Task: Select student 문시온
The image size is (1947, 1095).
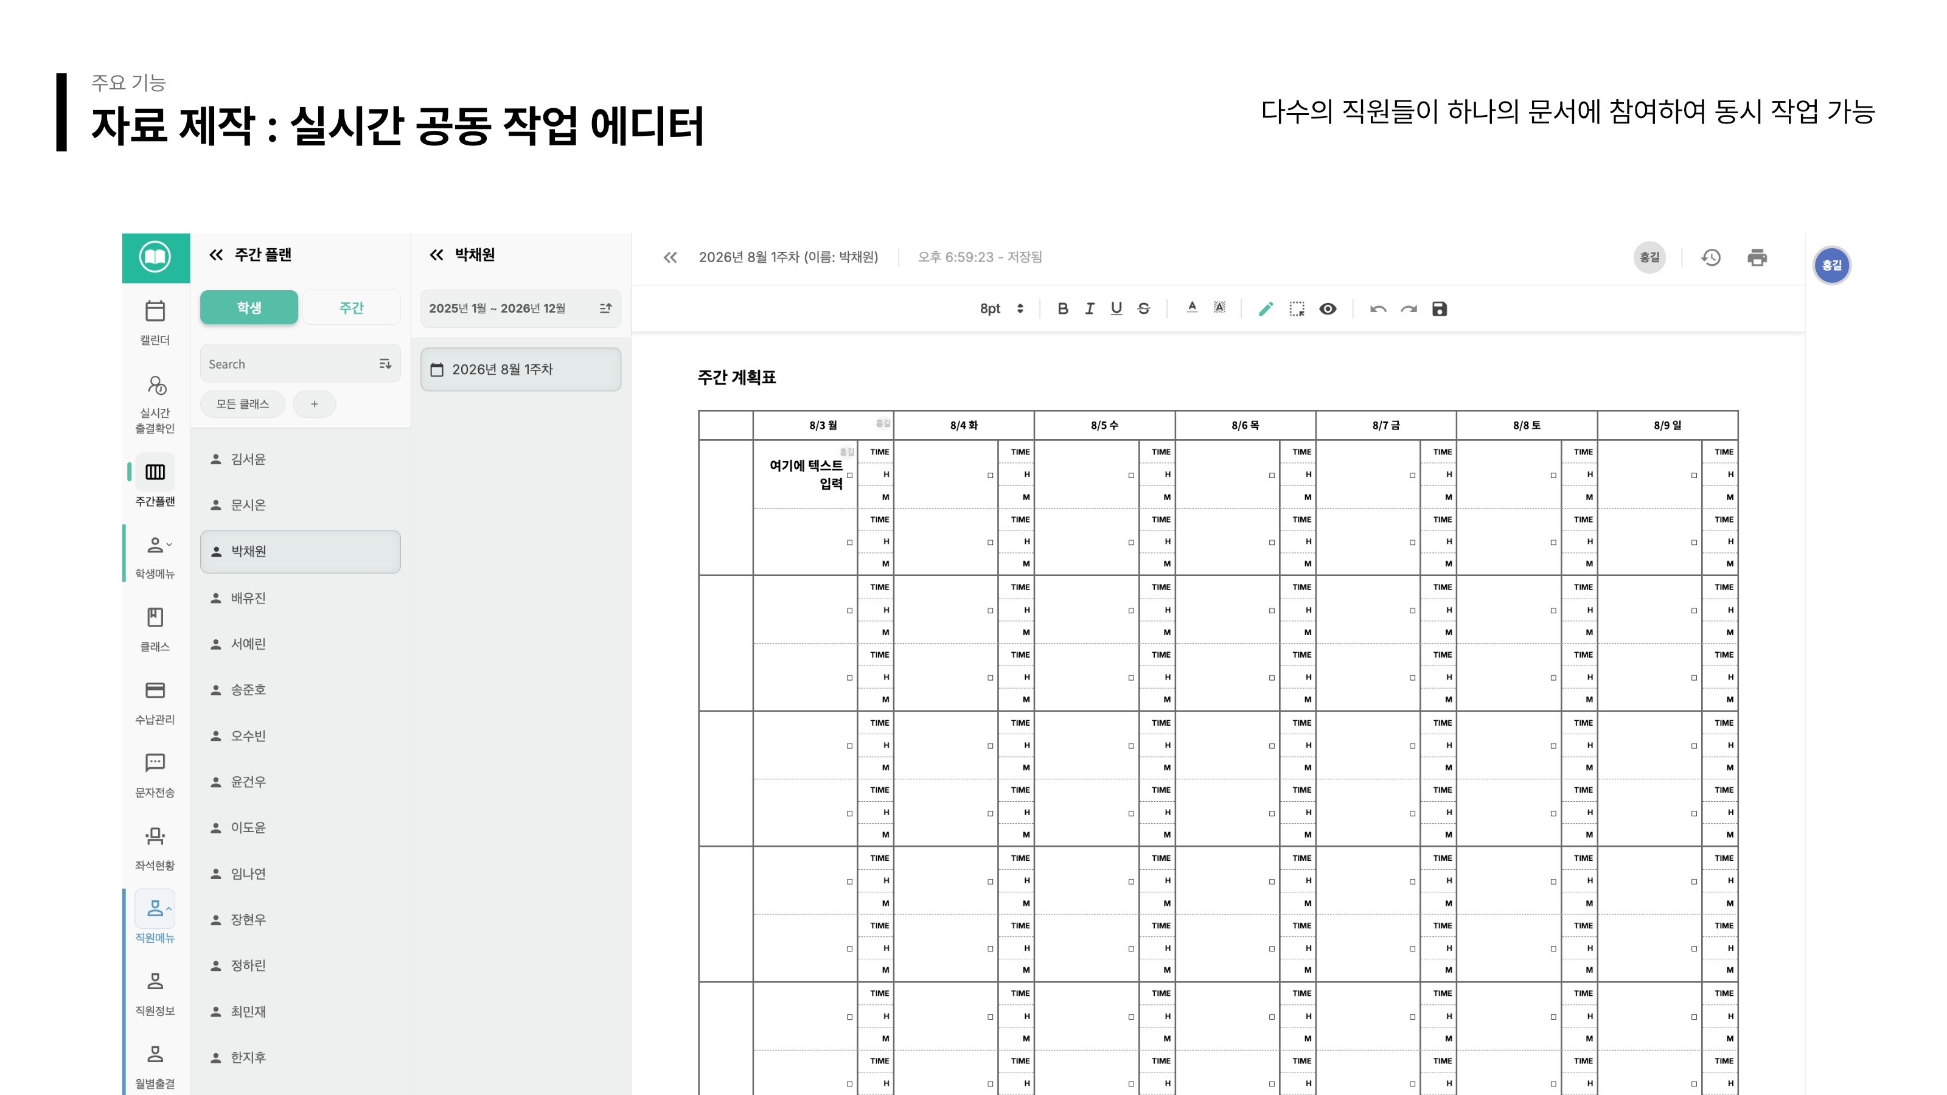Action: pyautogui.click(x=300, y=504)
